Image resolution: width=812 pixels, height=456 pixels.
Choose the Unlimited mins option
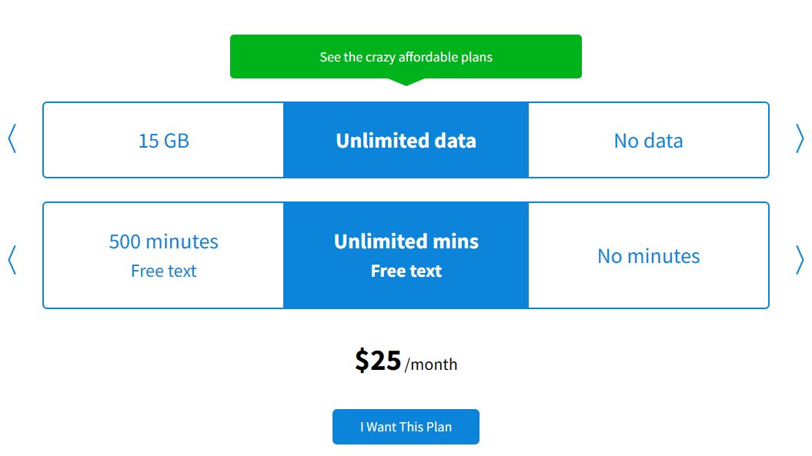click(x=406, y=241)
